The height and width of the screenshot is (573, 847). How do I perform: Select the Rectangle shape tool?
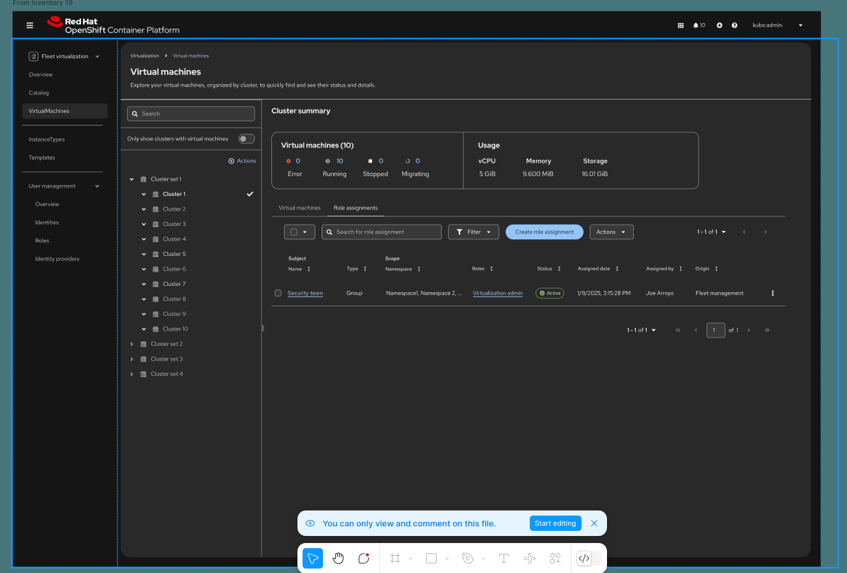431,558
